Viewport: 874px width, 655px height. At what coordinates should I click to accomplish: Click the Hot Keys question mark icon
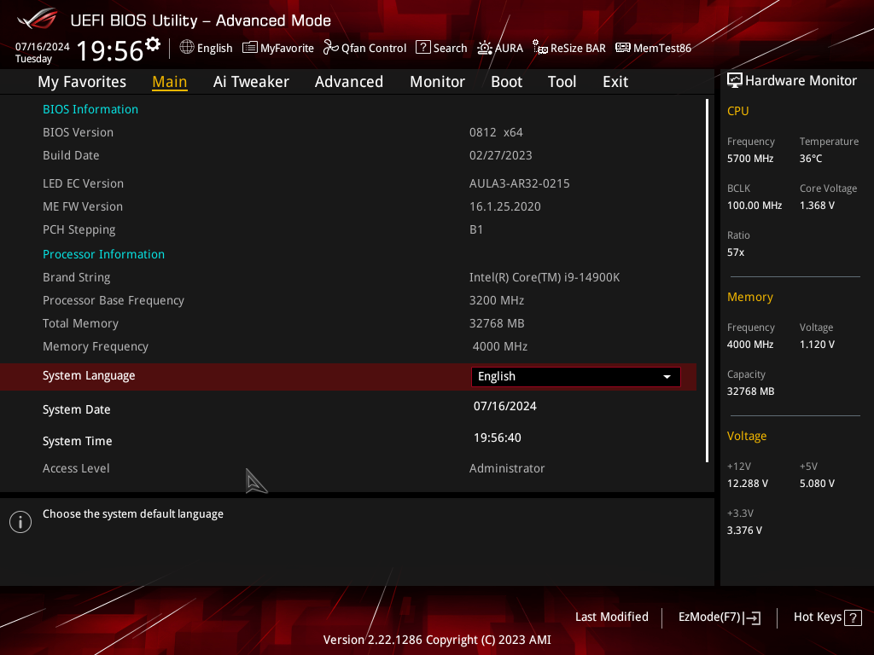pos(853,617)
